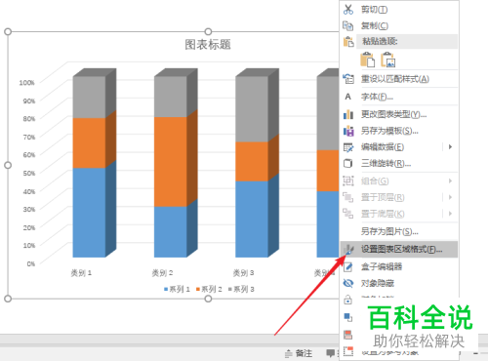Expand the 置于底层 submenu arrow

(x=450, y=214)
